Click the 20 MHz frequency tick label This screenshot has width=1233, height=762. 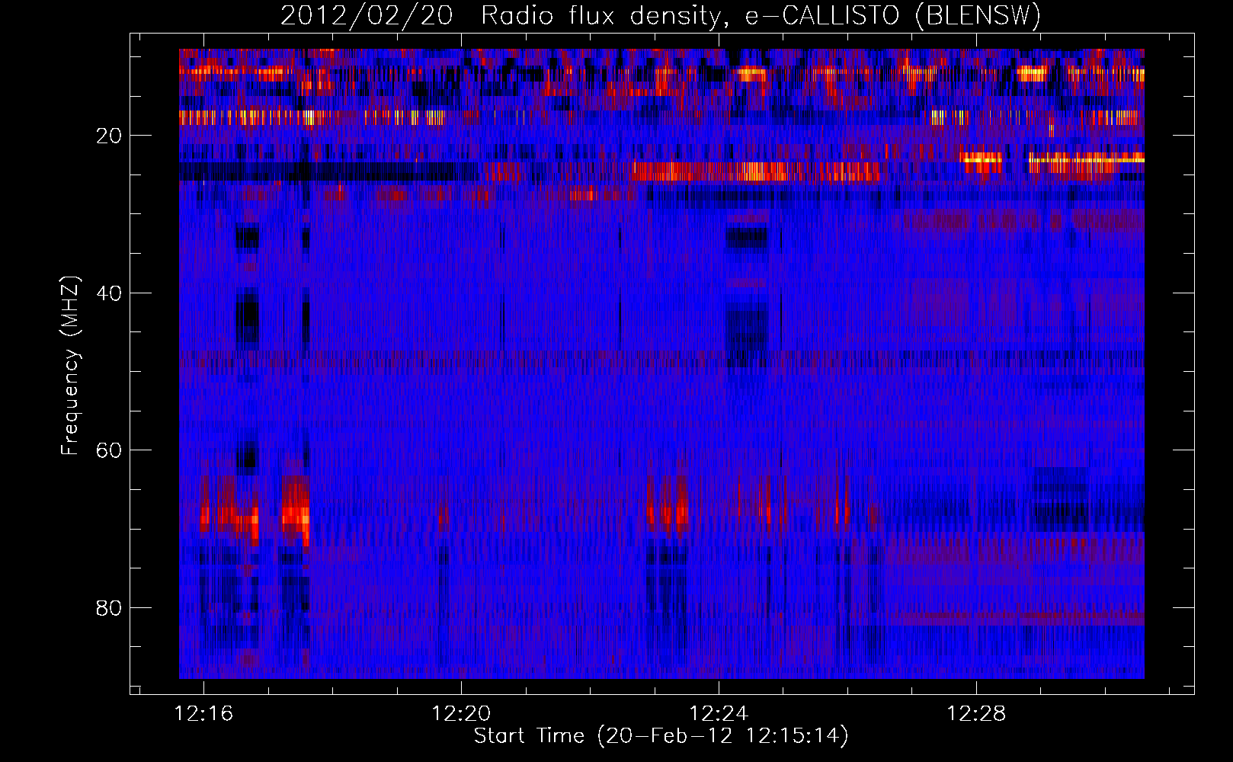pos(109,136)
